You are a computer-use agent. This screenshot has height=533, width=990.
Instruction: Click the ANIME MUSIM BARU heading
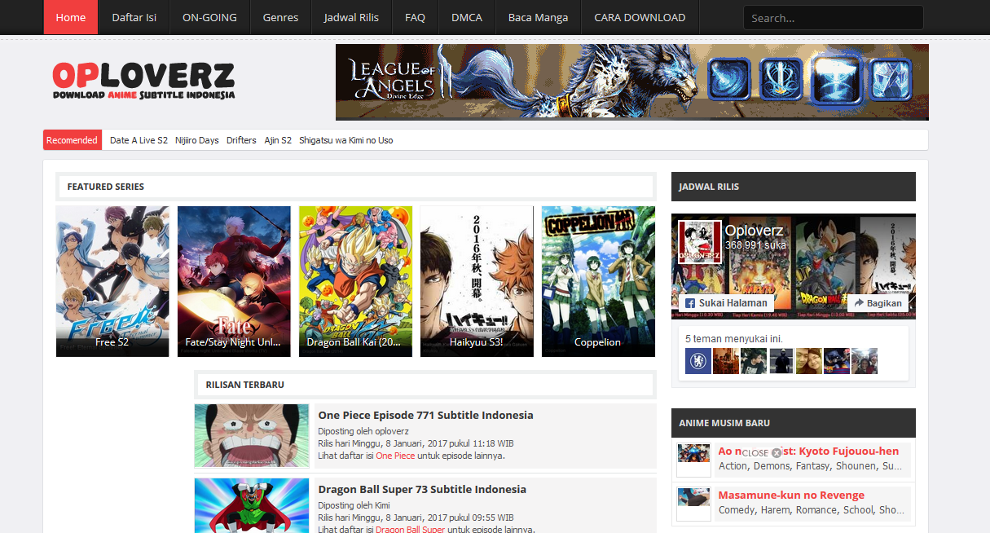[x=724, y=423]
